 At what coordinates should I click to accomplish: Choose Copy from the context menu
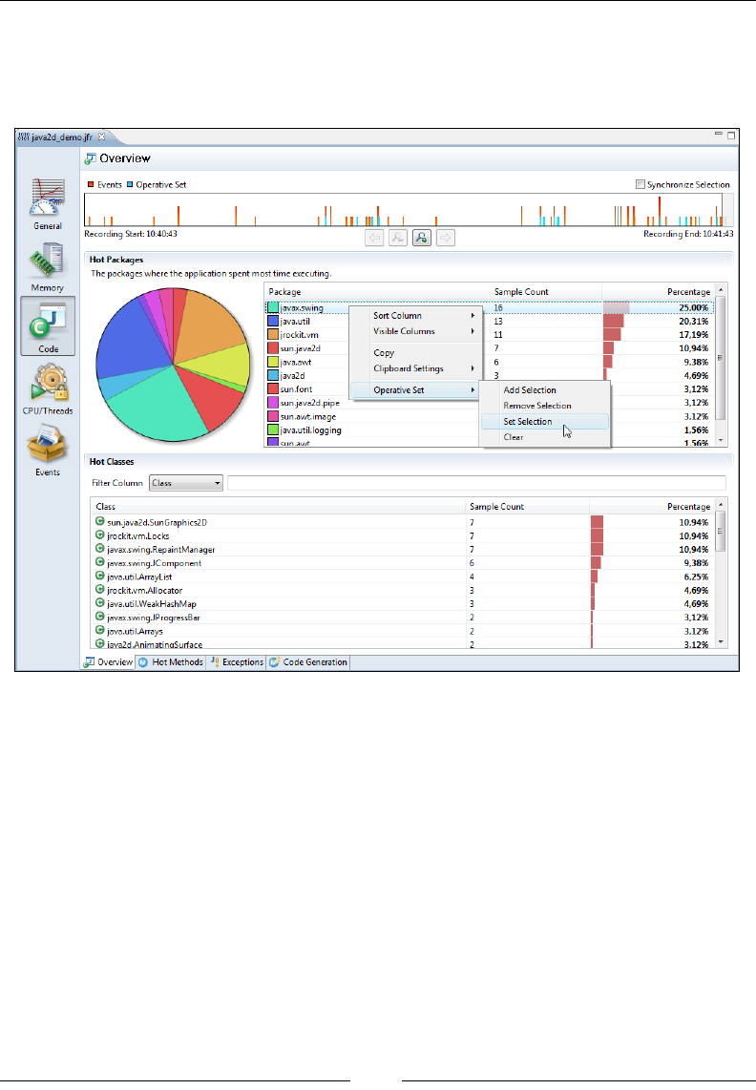click(x=416, y=352)
